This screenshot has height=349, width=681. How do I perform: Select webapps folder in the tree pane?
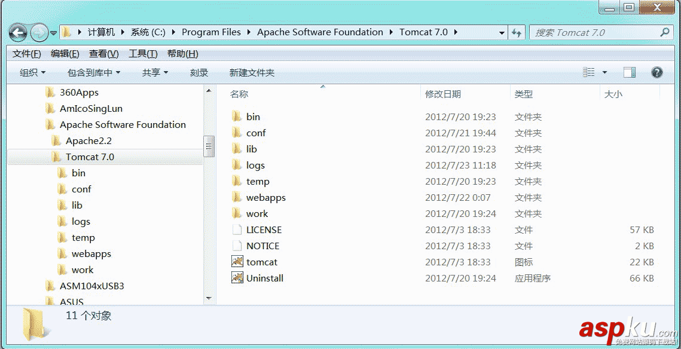pyautogui.click(x=91, y=253)
